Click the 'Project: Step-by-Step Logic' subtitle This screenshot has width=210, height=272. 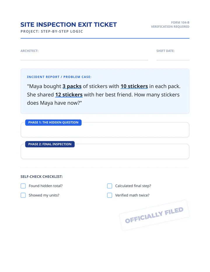click(52, 32)
